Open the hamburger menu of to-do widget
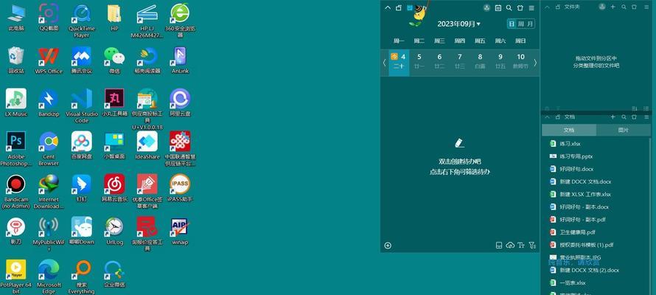656x295 pixels. 531,7
